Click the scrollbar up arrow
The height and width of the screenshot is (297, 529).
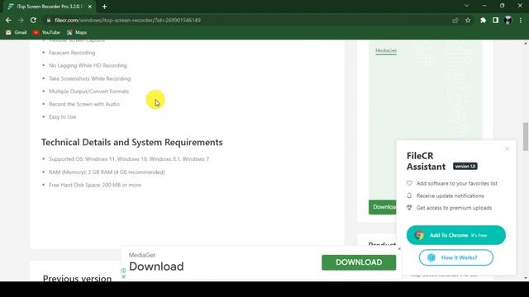click(526, 43)
